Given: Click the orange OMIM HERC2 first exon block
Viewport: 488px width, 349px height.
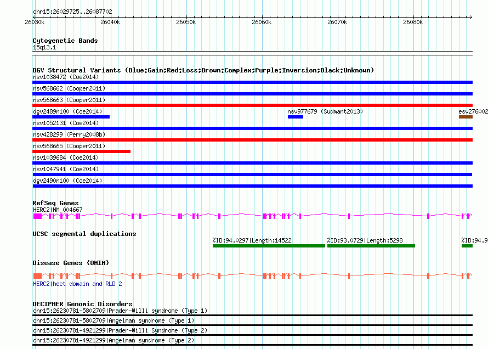Looking at the screenshot, I should [38, 276].
